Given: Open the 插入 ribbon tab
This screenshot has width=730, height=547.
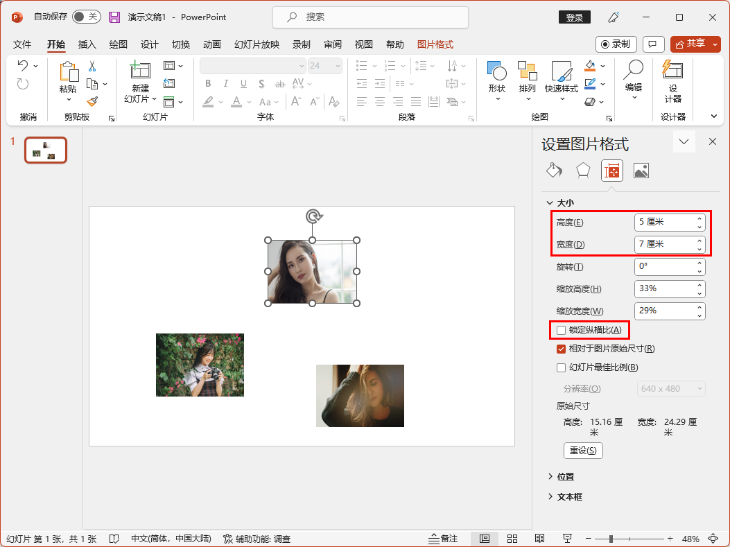Looking at the screenshot, I should 87,44.
